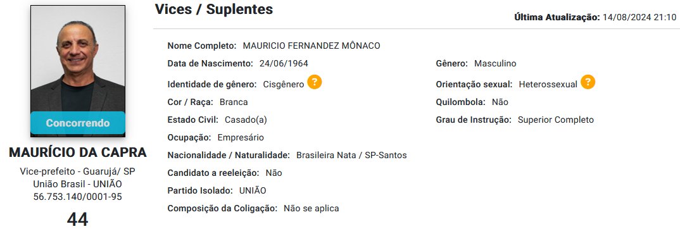The image size is (680, 229).
Task: Click the candidate name MAURÍCIO DA CAPRA
Action: coord(78,152)
